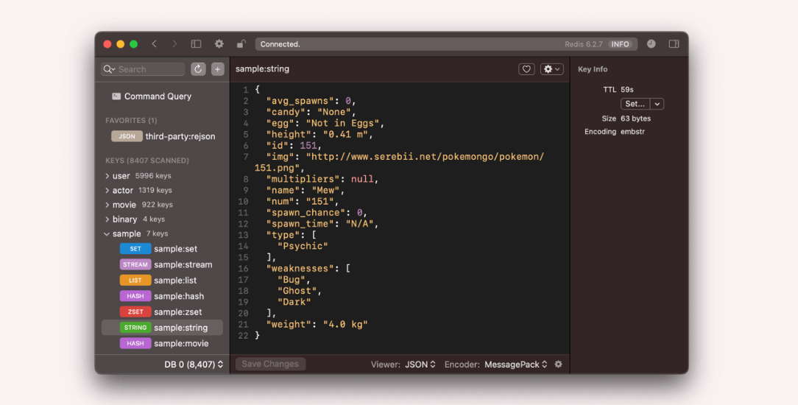Select the sample:set key
This screenshot has width=798, height=405.
tap(176, 249)
